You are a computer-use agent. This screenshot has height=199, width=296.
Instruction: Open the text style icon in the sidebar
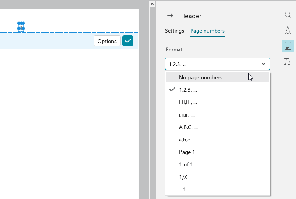pos(288,61)
